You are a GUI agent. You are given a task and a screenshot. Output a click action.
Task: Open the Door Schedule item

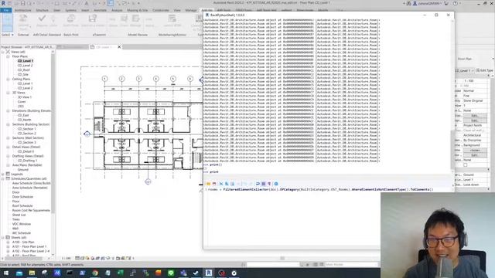click(x=22, y=197)
